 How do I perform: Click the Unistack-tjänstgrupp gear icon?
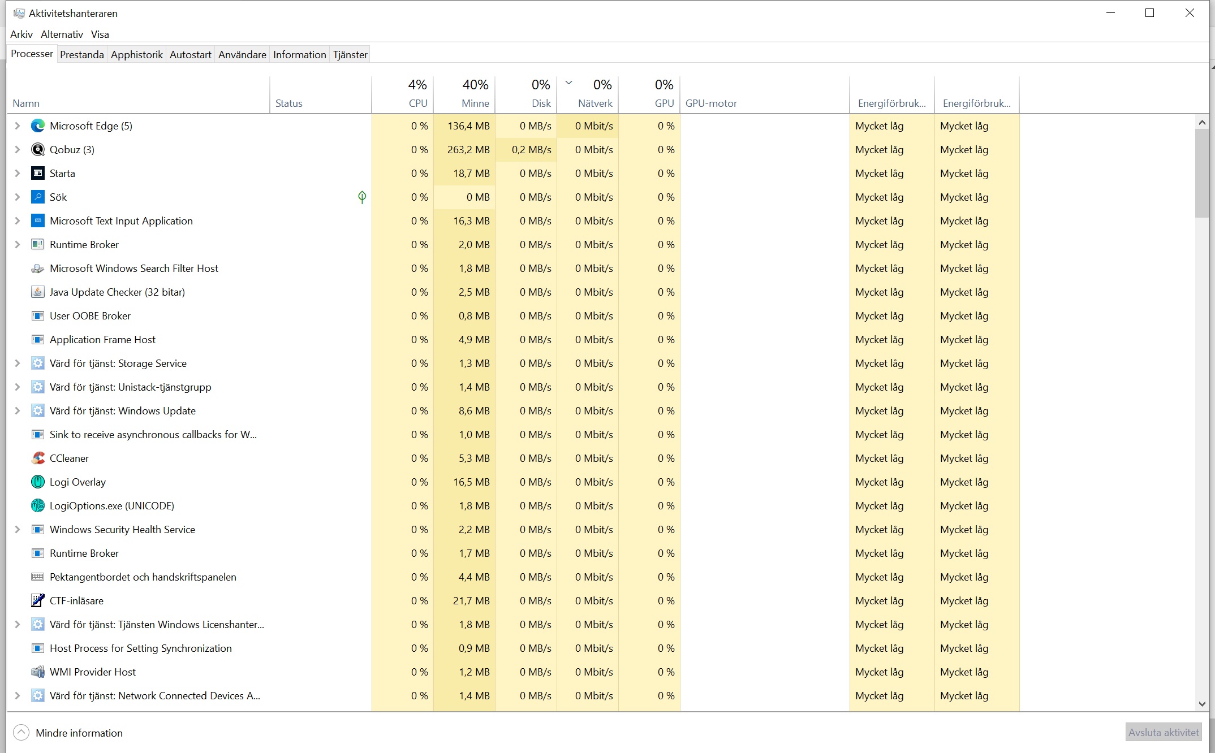click(x=38, y=387)
